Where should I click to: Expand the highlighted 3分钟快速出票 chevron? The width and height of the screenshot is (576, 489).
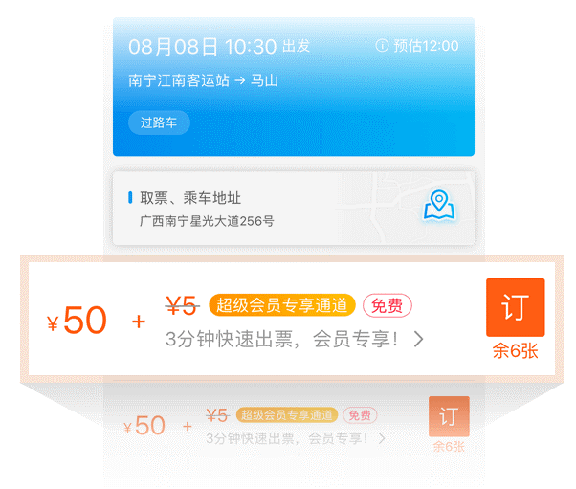tap(418, 339)
